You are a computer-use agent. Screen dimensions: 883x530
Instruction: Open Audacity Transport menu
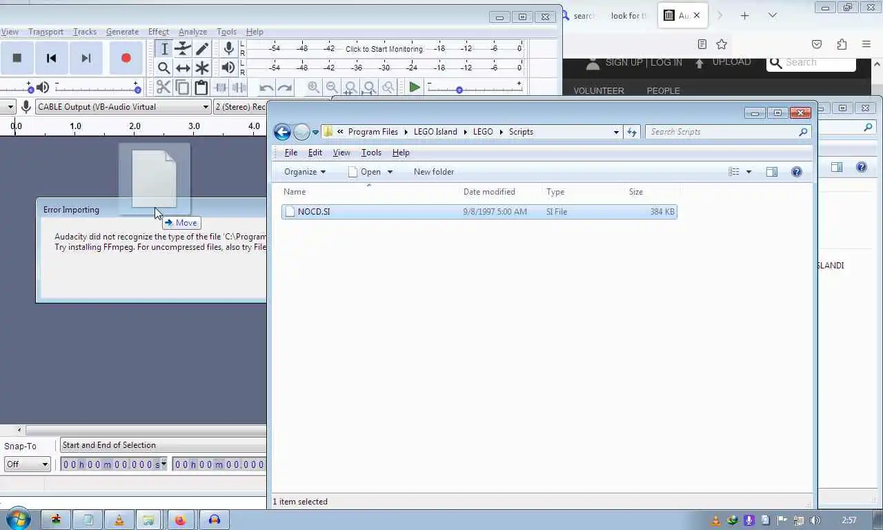[46, 32]
